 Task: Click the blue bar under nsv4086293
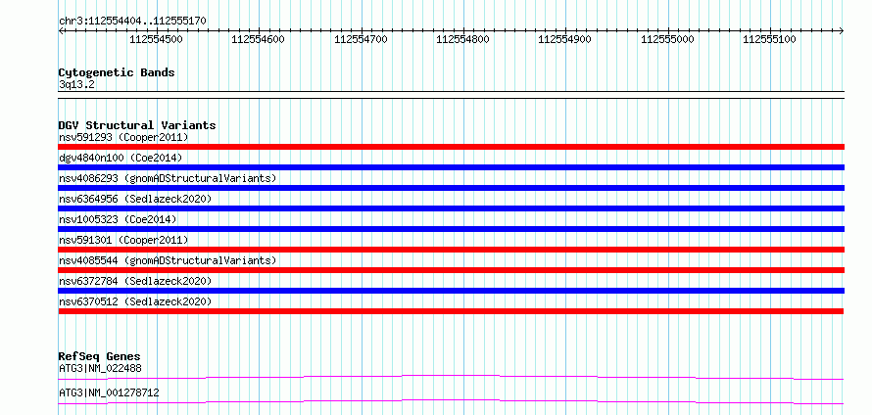tap(451, 188)
